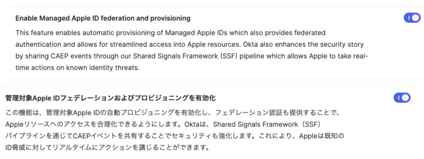The width and height of the screenshot is (424, 159).
Task: Click the Japanese line starting パイプラインを通じて
Action: 175,136
